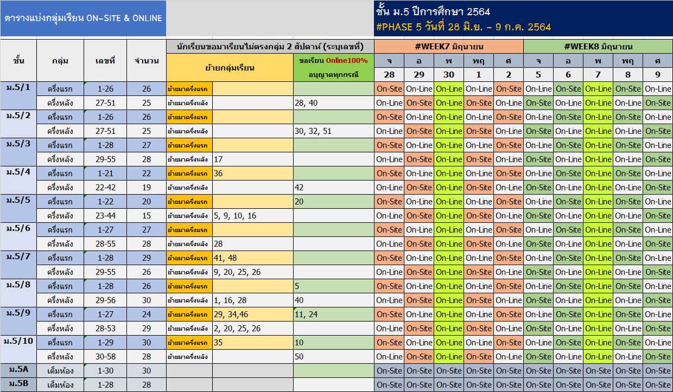Click the number range 22-42 cell

(105, 188)
